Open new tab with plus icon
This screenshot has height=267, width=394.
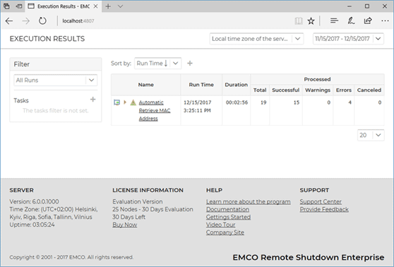108,6
